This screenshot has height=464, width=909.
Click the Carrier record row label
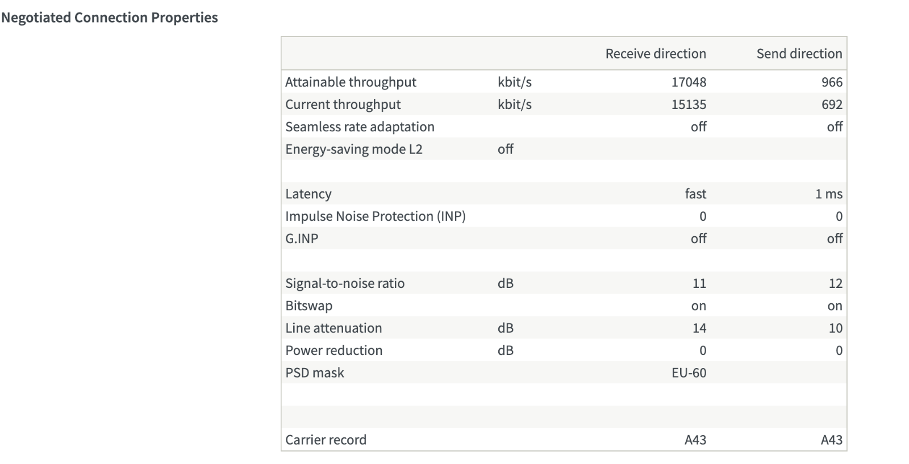coord(326,440)
